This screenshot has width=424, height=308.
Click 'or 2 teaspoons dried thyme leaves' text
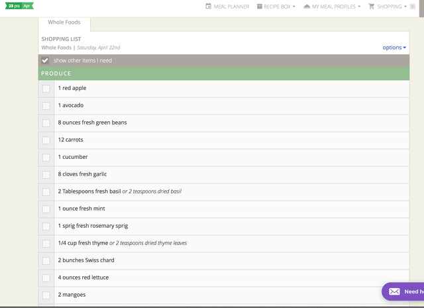click(148, 243)
